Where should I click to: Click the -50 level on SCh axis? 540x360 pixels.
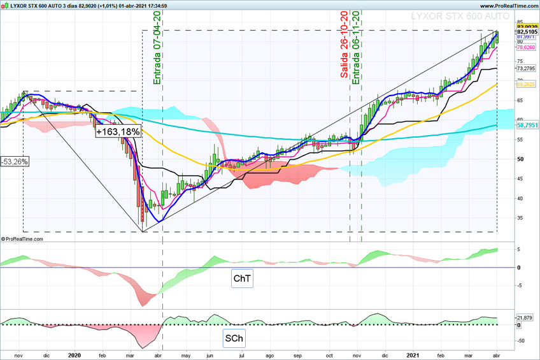[520, 341]
